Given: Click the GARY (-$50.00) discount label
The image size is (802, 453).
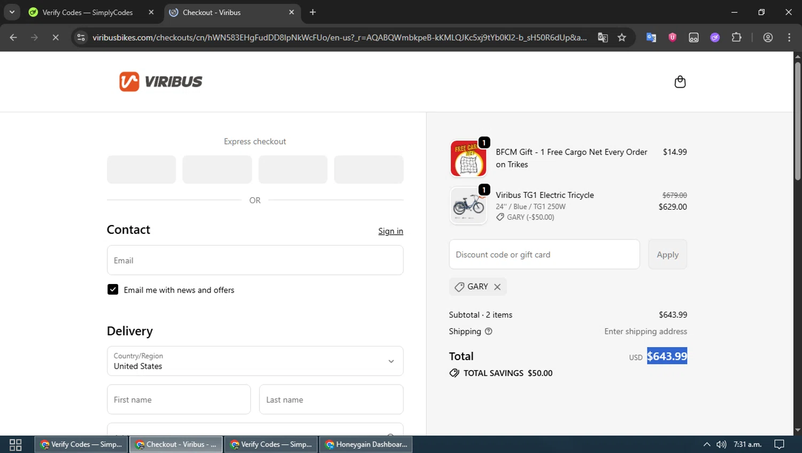Looking at the screenshot, I should 530,217.
